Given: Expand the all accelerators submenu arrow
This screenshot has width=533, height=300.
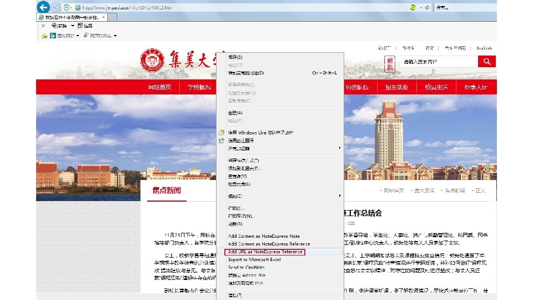Looking at the screenshot, I should [x=339, y=148].
